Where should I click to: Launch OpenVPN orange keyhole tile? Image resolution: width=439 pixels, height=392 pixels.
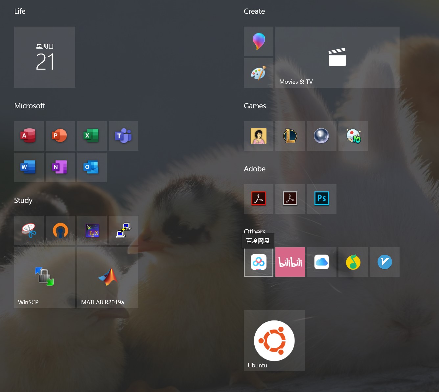[x=60, y=230]
